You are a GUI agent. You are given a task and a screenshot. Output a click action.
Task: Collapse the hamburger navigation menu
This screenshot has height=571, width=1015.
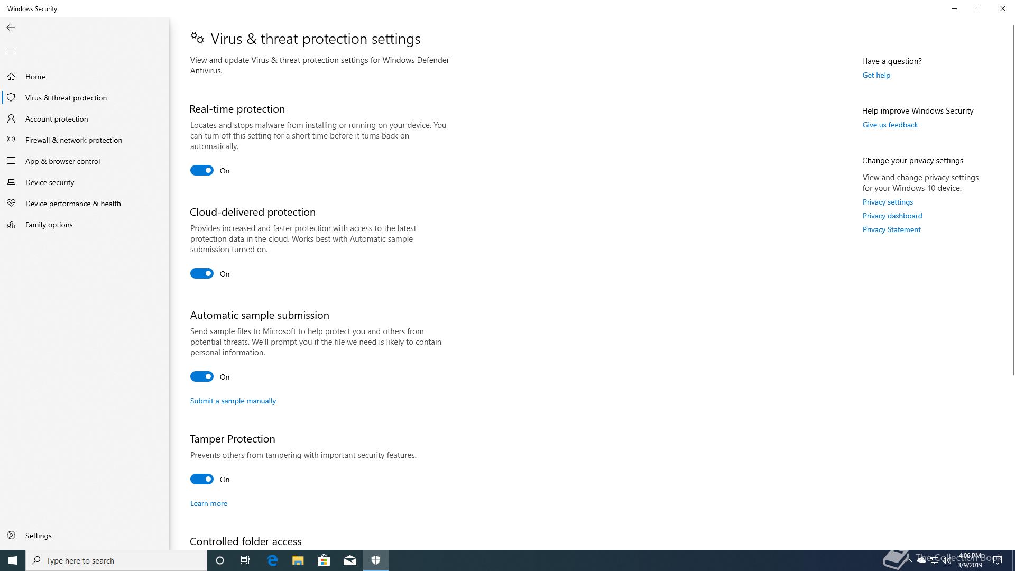tap(11, 51)
